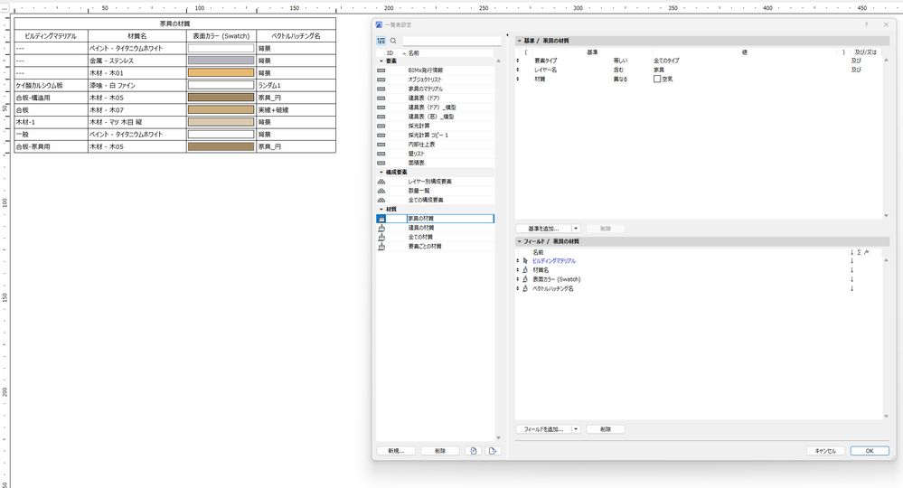Select the BIMx発行情報 schedule icon
Image resolution: width=903 pixels, height=488 pixels.
click(x=381, y=70)
